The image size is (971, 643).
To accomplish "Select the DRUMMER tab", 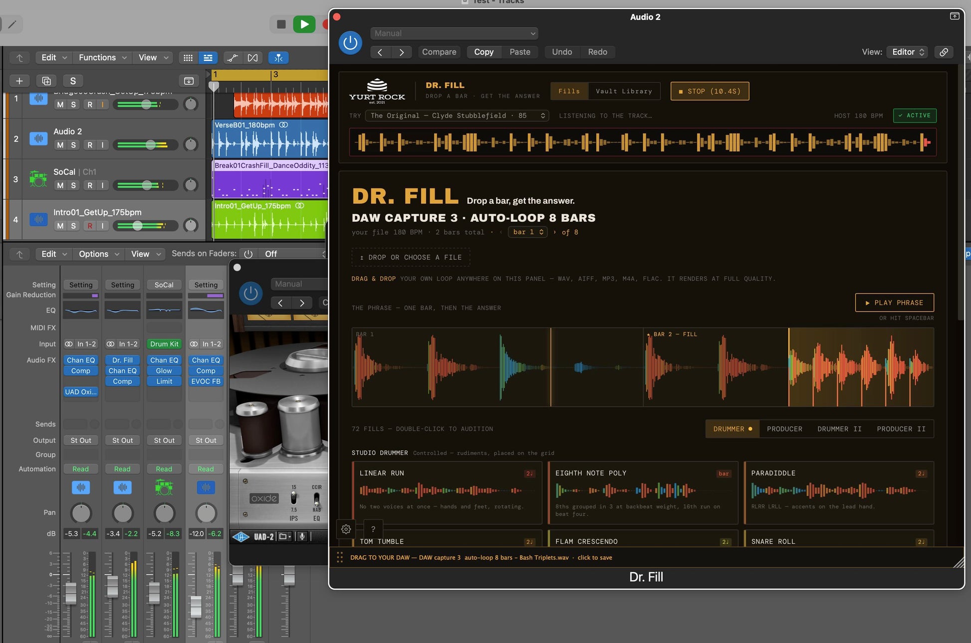I will pyautogui.click(x=732, y=429).
